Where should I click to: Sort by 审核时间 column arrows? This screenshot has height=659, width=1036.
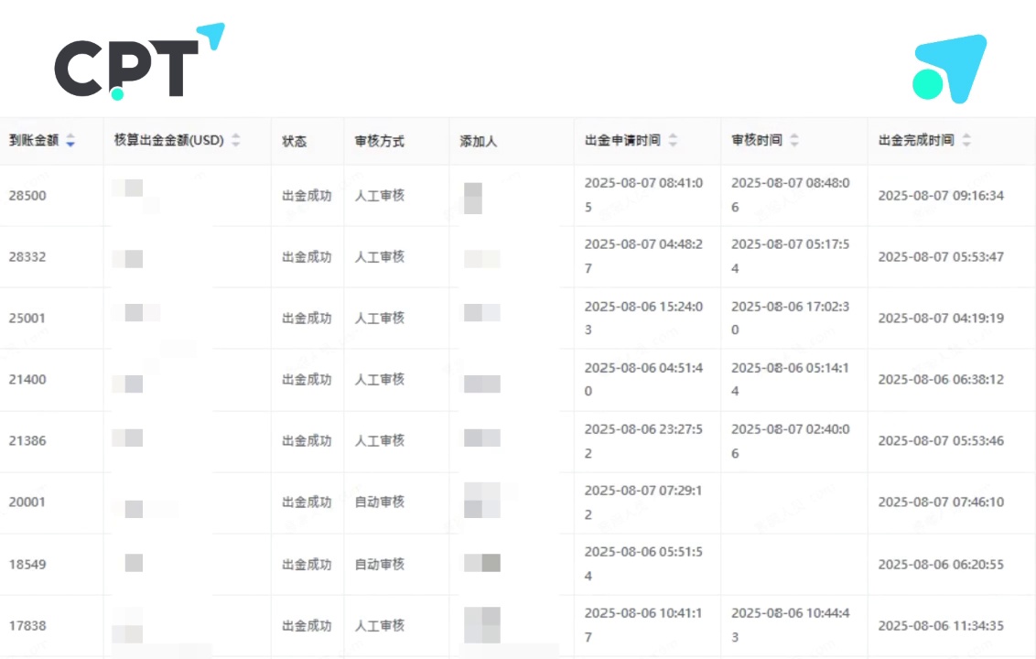[x=794, y=140]
